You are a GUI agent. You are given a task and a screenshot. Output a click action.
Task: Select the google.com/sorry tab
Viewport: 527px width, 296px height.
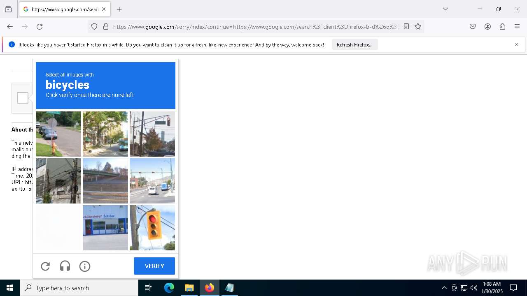pos(65,9)
